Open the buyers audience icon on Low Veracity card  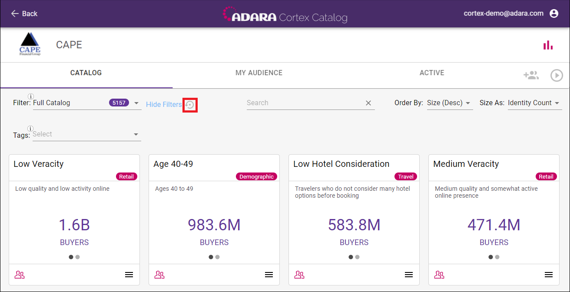click(20, 274)
